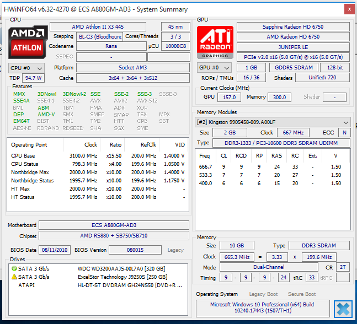Select the HL-DT-ST DVDRAM drive entry

[98, 285]
